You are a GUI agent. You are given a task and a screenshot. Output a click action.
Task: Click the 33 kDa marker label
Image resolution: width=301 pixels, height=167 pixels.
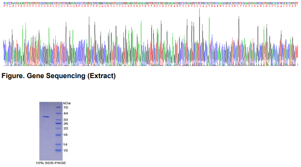(66, 120)
